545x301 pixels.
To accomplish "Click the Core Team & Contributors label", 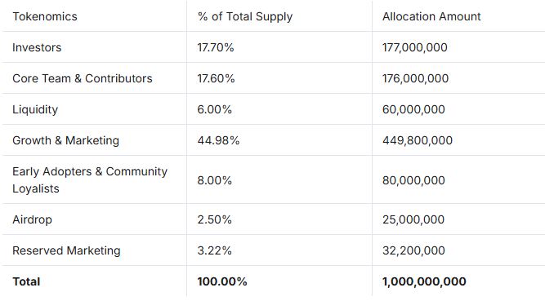I will coord(83,78).
